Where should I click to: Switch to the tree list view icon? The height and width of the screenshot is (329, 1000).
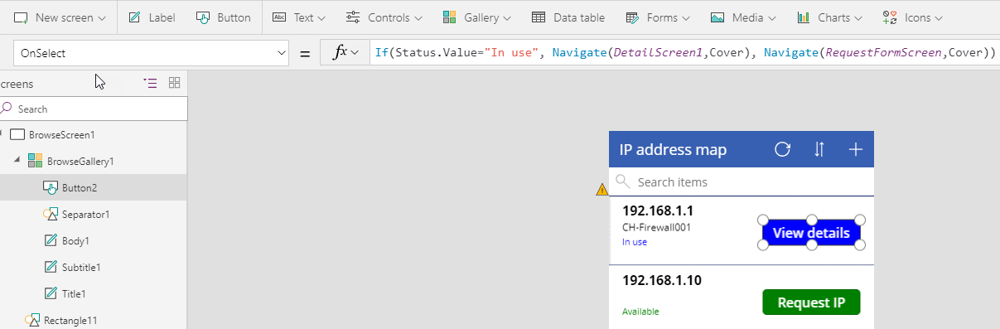pos(150,83)
